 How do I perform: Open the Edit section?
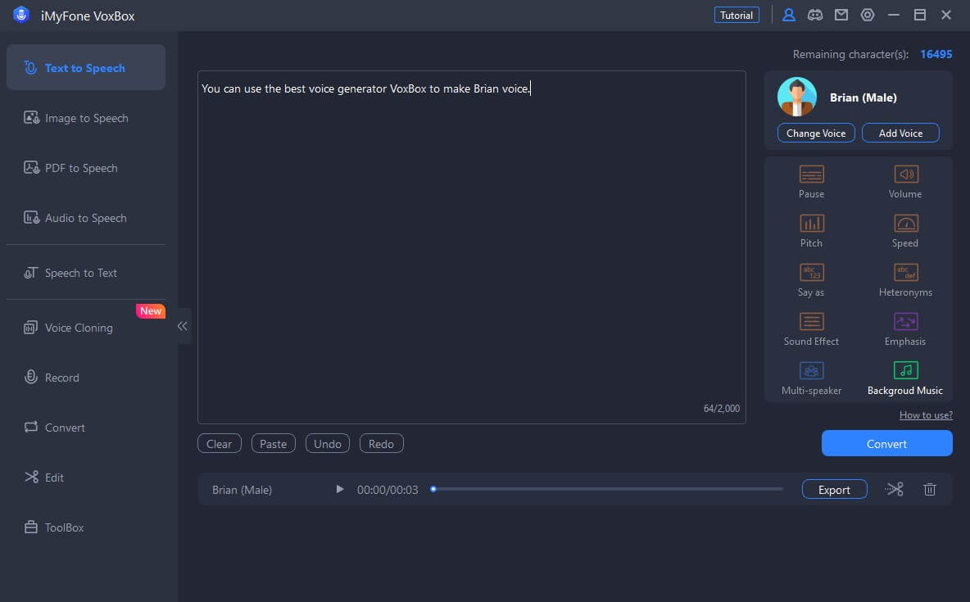(x=86, y=478)
